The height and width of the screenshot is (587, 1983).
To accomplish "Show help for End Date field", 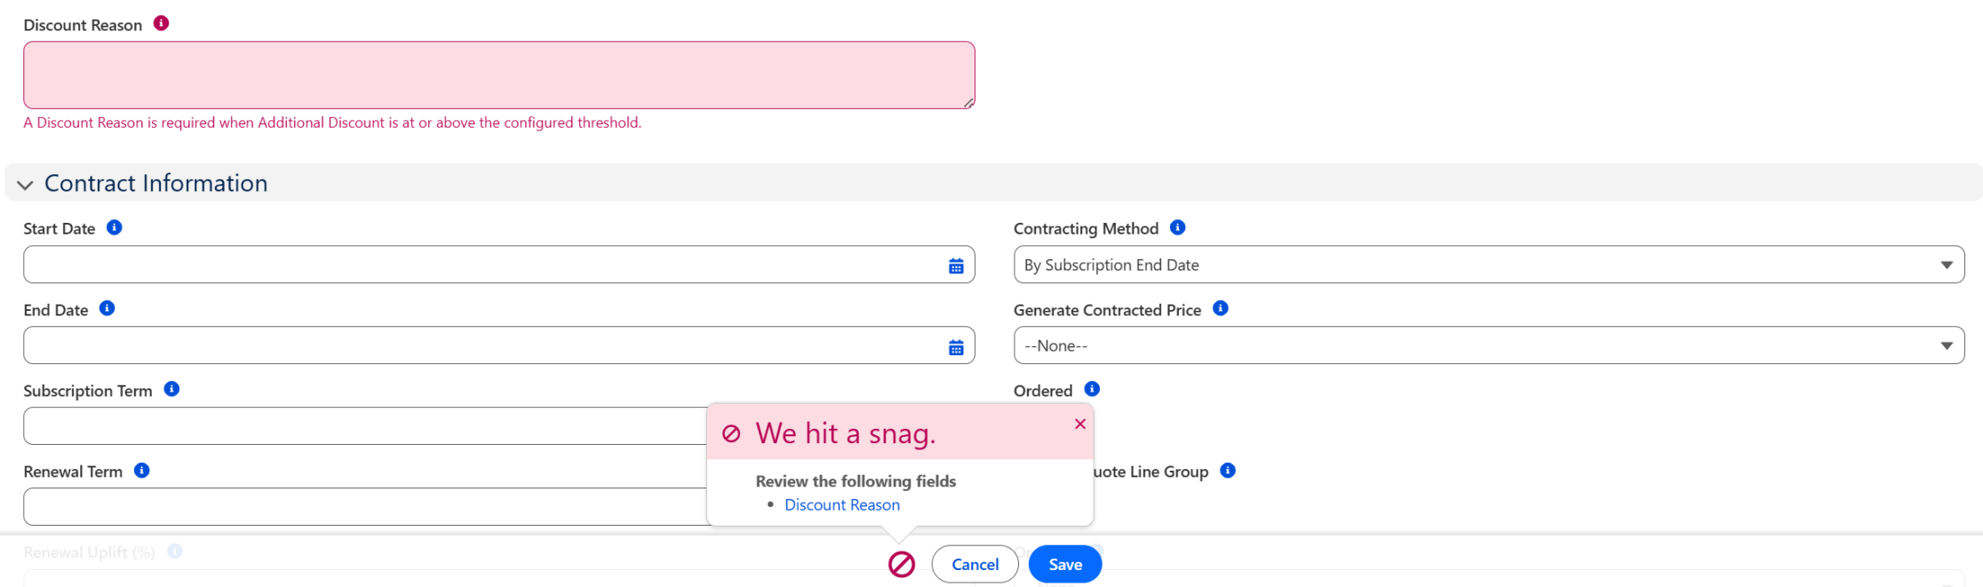I will (107, 308).
